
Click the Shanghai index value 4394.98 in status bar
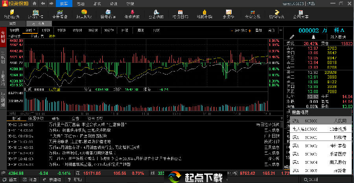coord(16,173)
